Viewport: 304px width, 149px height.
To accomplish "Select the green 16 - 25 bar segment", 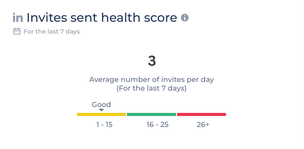I will tap(151, 114).
